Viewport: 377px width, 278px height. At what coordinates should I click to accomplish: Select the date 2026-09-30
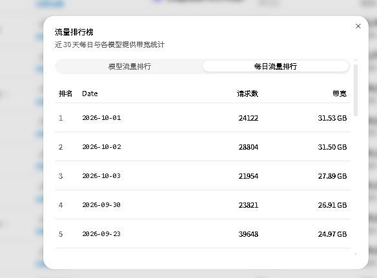(x=101, y=205)
